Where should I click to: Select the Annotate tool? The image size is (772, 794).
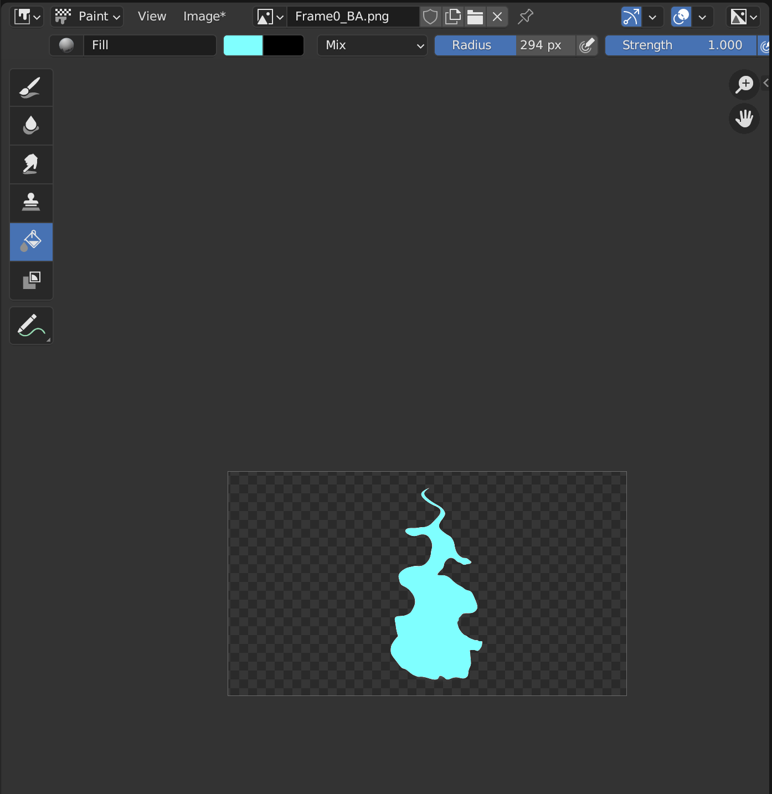pos(31,326)
